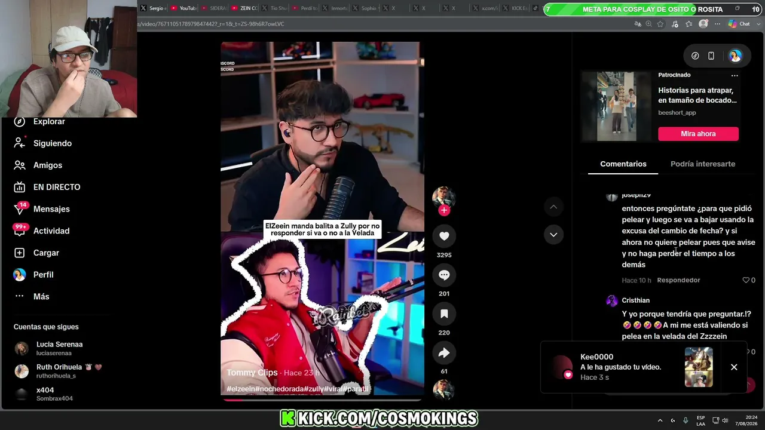Click the video progress bar
The image size is (765, 430).
click(x=323, y=400)
